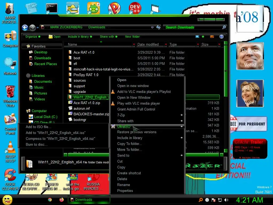Click the New folder button
The height and width of the screenshot is (205, 273).
132,37
